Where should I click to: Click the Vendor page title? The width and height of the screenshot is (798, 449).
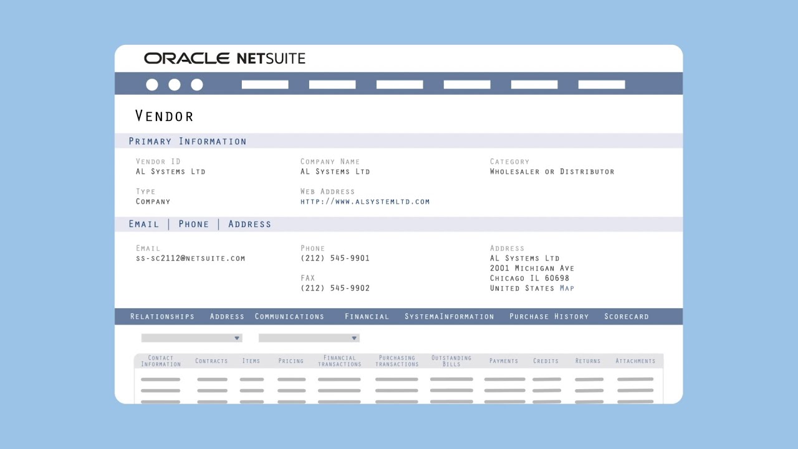tap(165, 116)
